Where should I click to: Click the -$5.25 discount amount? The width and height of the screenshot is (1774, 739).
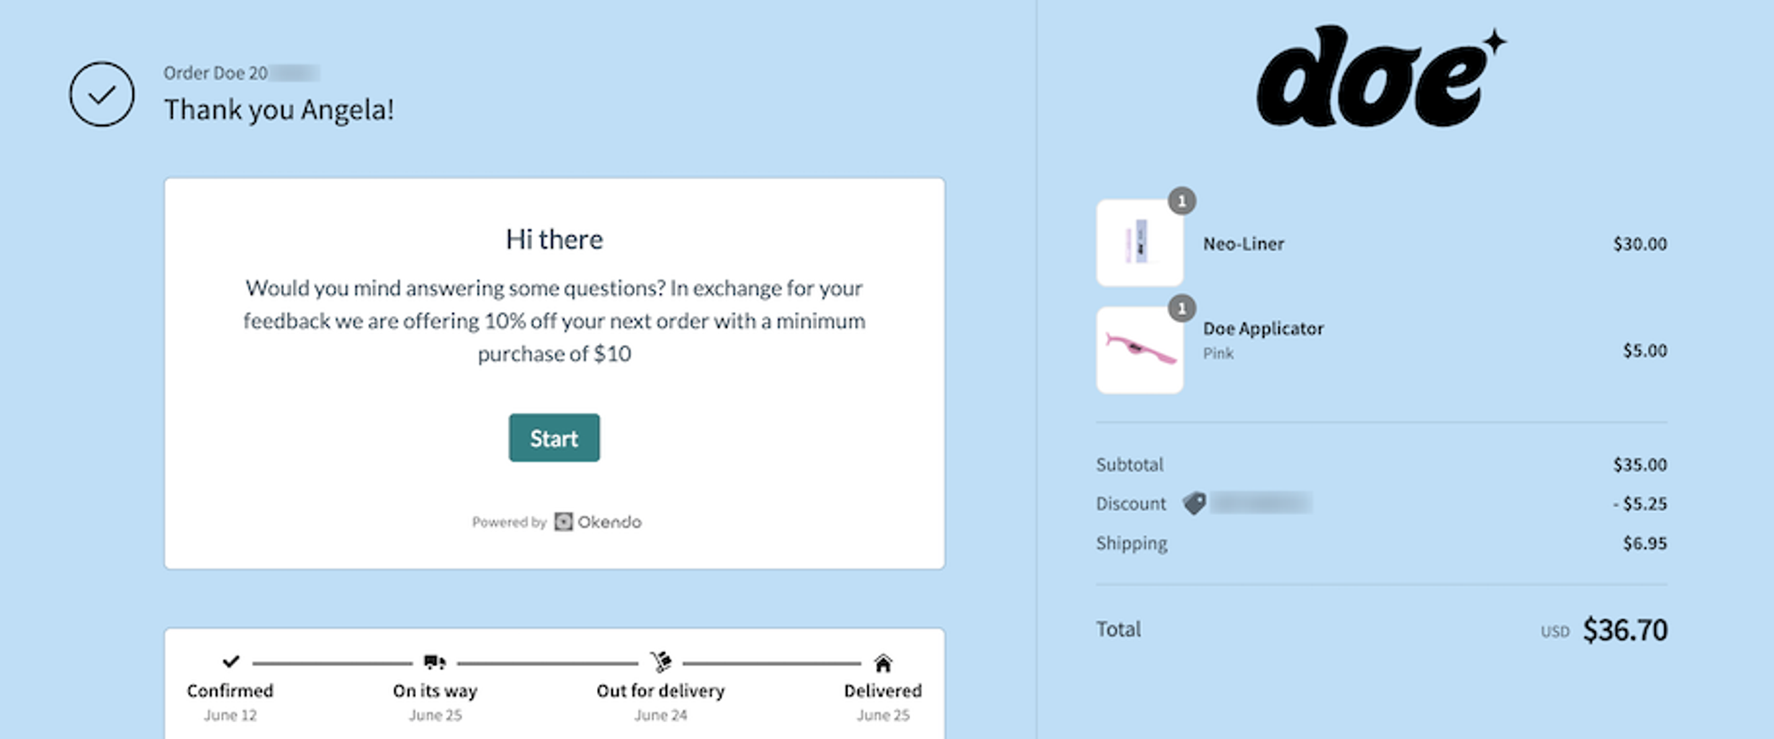[x=1640, y=504]
